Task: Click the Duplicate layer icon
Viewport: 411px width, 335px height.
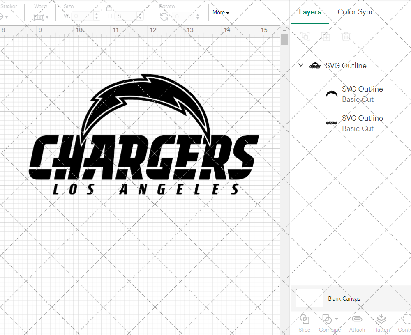Action: (326, 37)
